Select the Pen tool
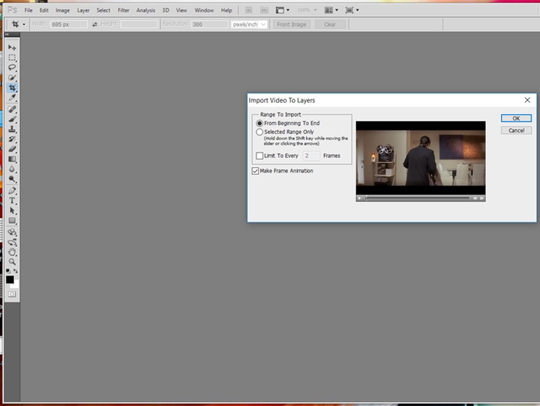This screenshot has width=540, height=406. [12, 191]
